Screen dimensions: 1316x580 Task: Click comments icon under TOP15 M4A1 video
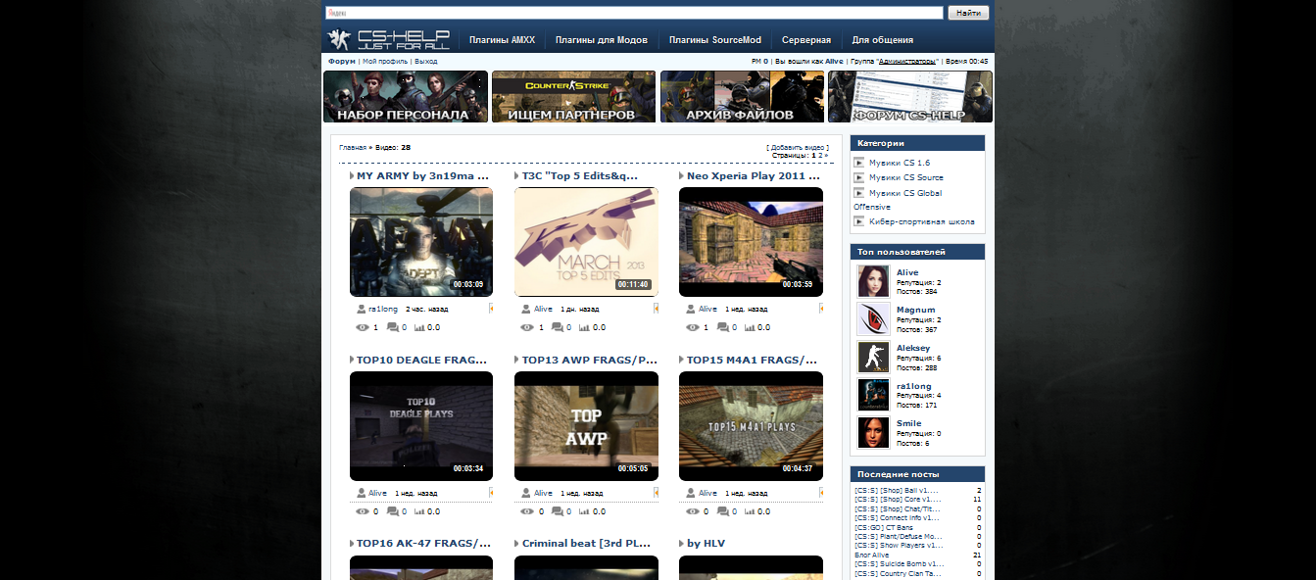(x=723, y=511)
